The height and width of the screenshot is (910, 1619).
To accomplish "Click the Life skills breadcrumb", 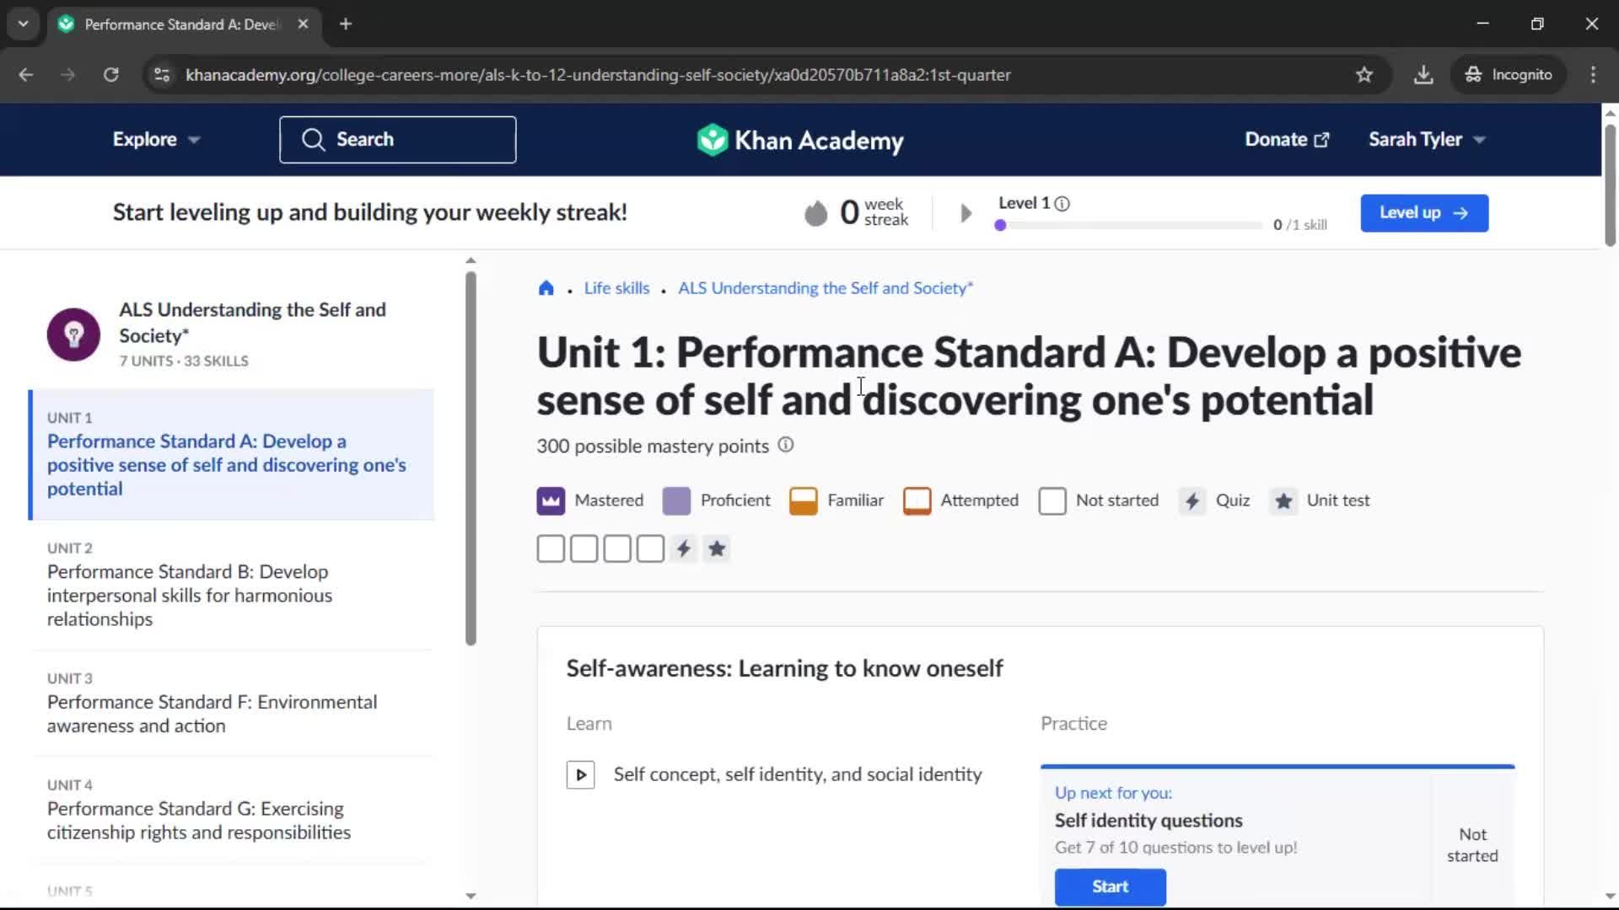I will point(616,288).
